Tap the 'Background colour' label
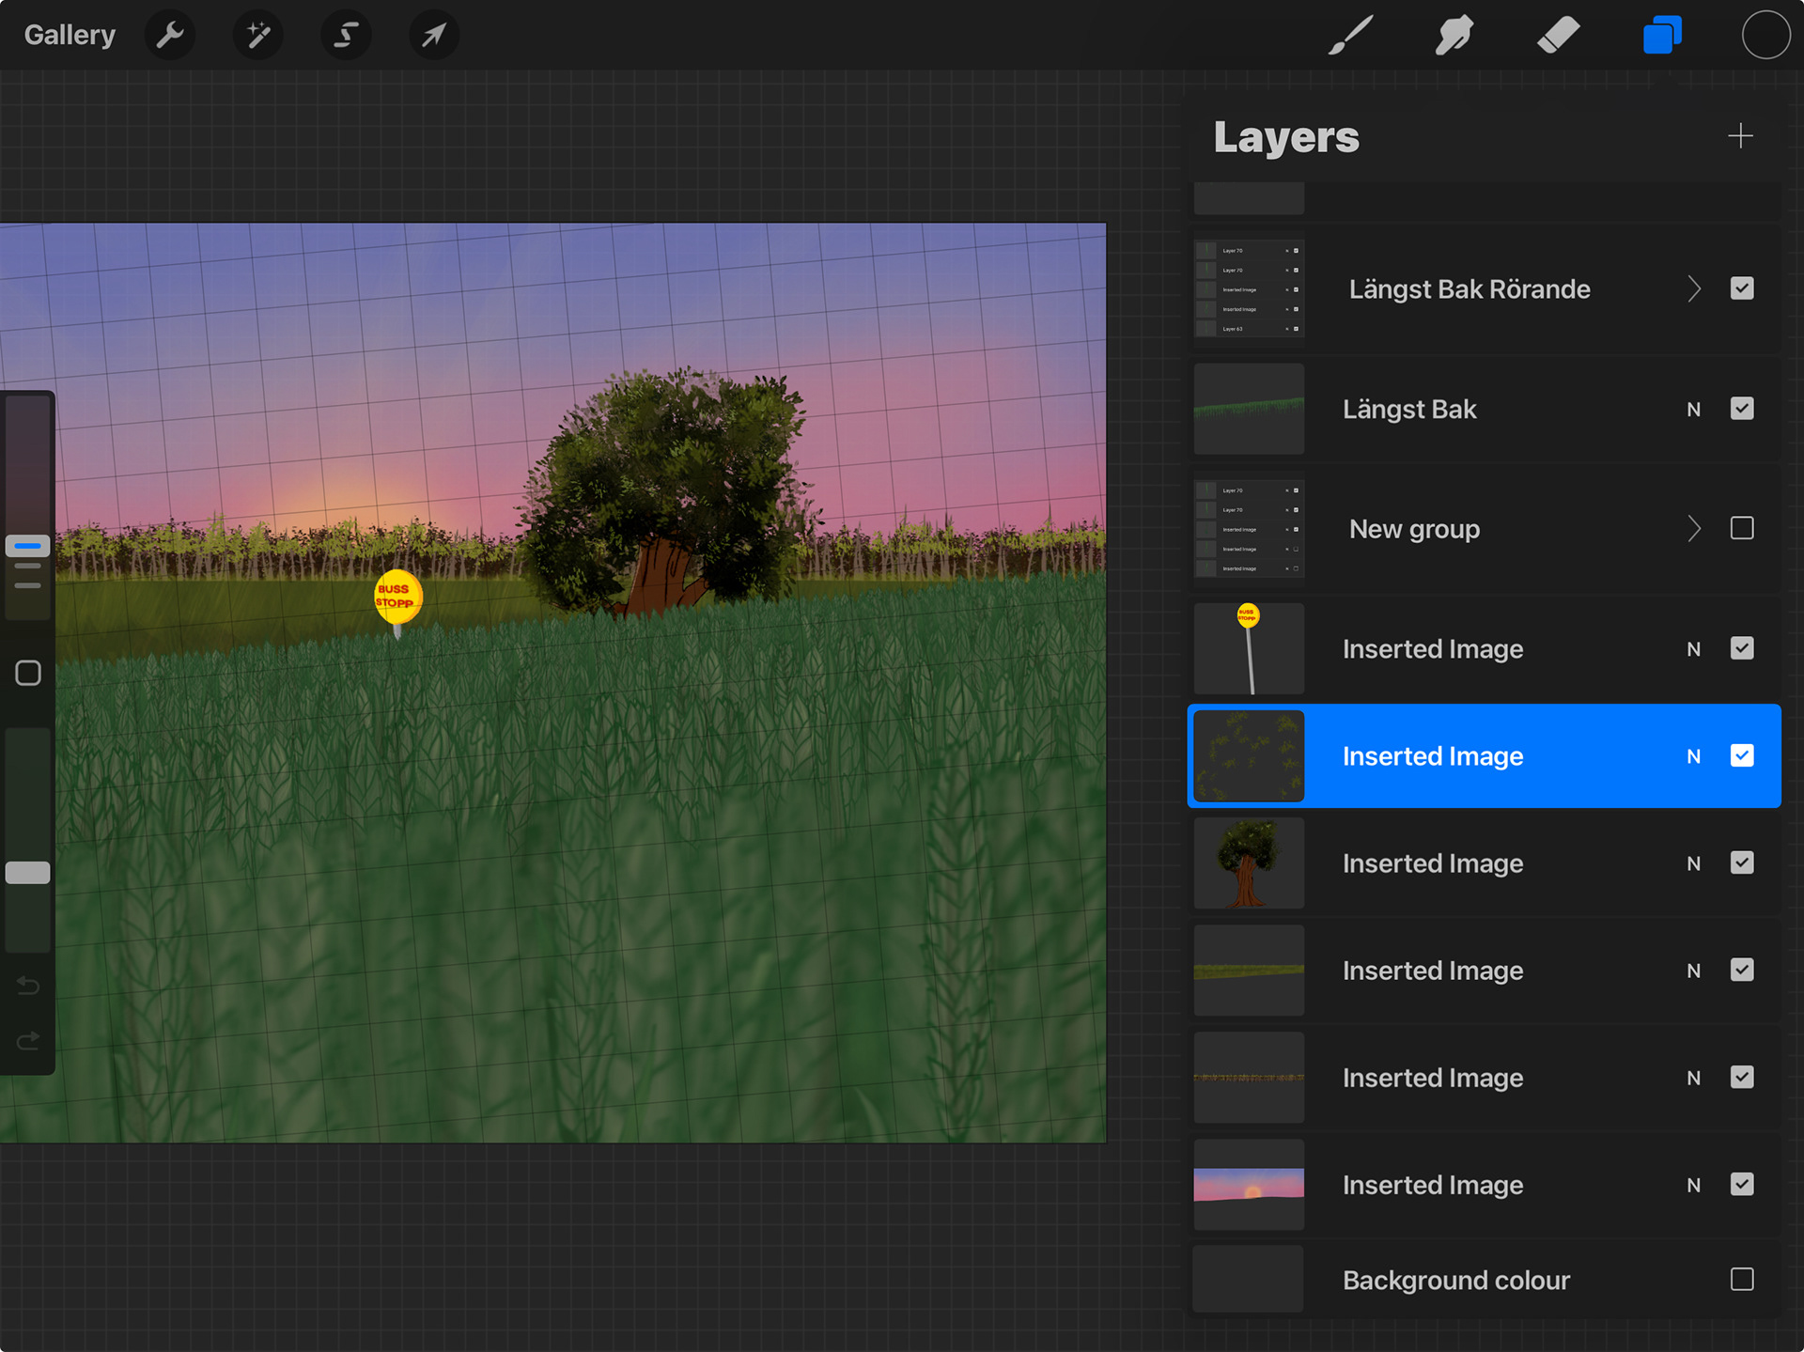Image resolution: width=1804 pixels, height=1352 pixels. [1456, 1280]
